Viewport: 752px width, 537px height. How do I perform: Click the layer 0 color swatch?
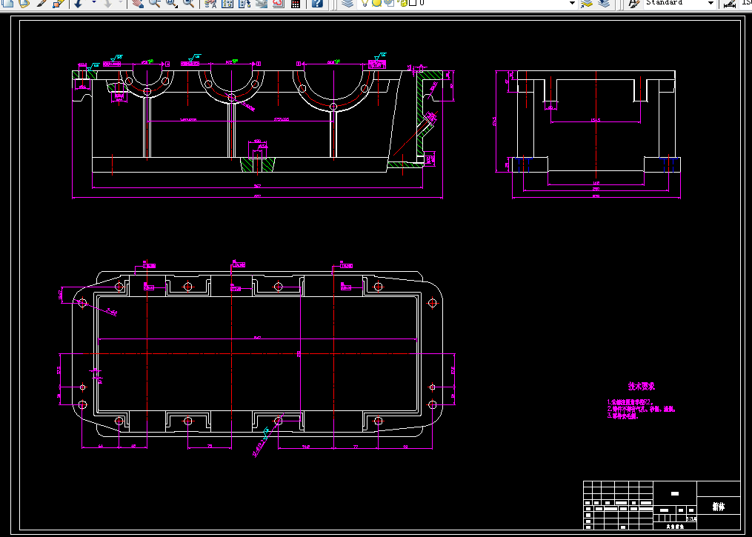click(x=413, y=2)
